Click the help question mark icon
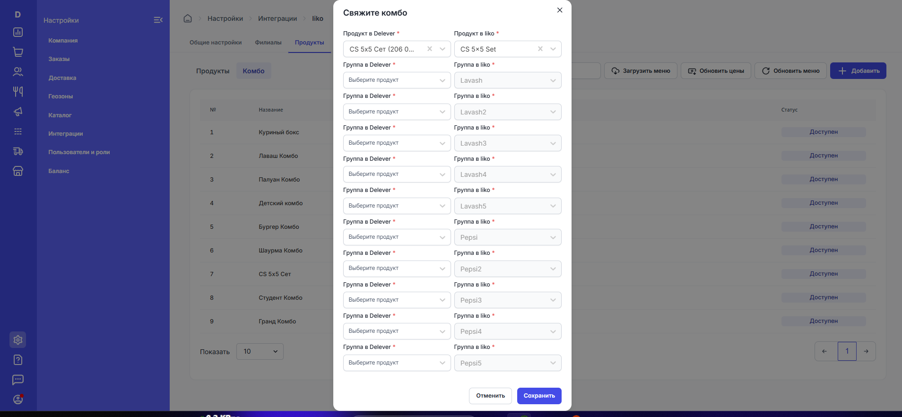 pos(18,360)
